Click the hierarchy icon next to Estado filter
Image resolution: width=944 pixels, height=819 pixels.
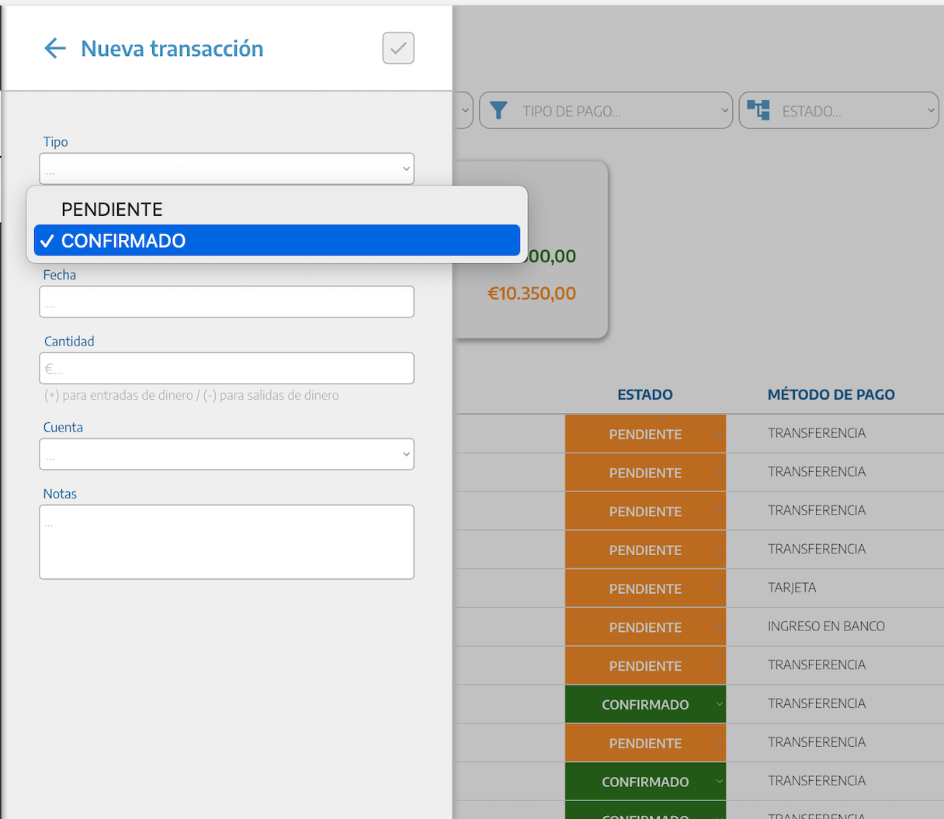(x=758, y=110)
